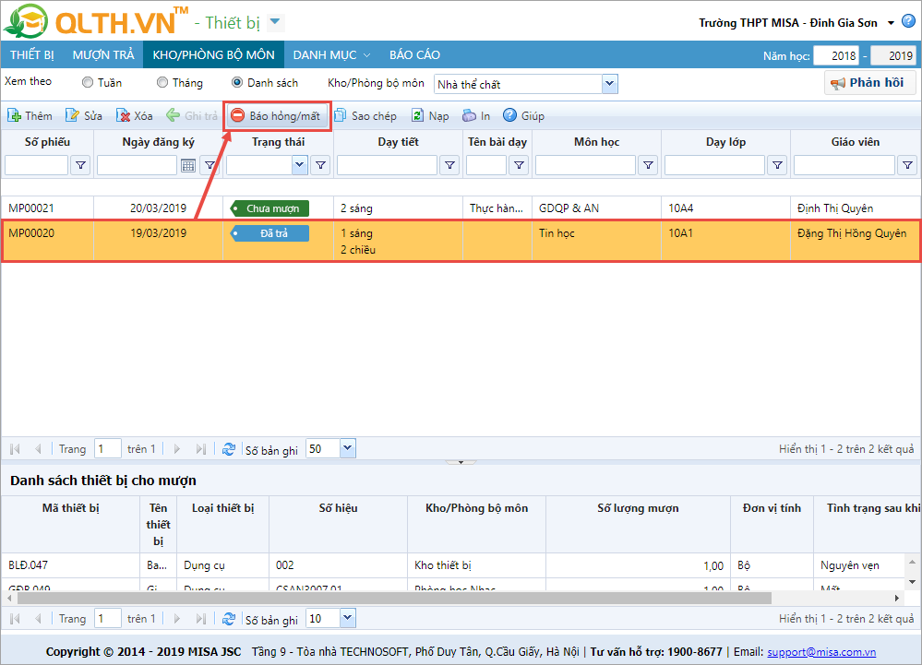Click the Sửa (edit) toolbar icon
This screenshot has height=665, width=922.
[x=72, y=115]
